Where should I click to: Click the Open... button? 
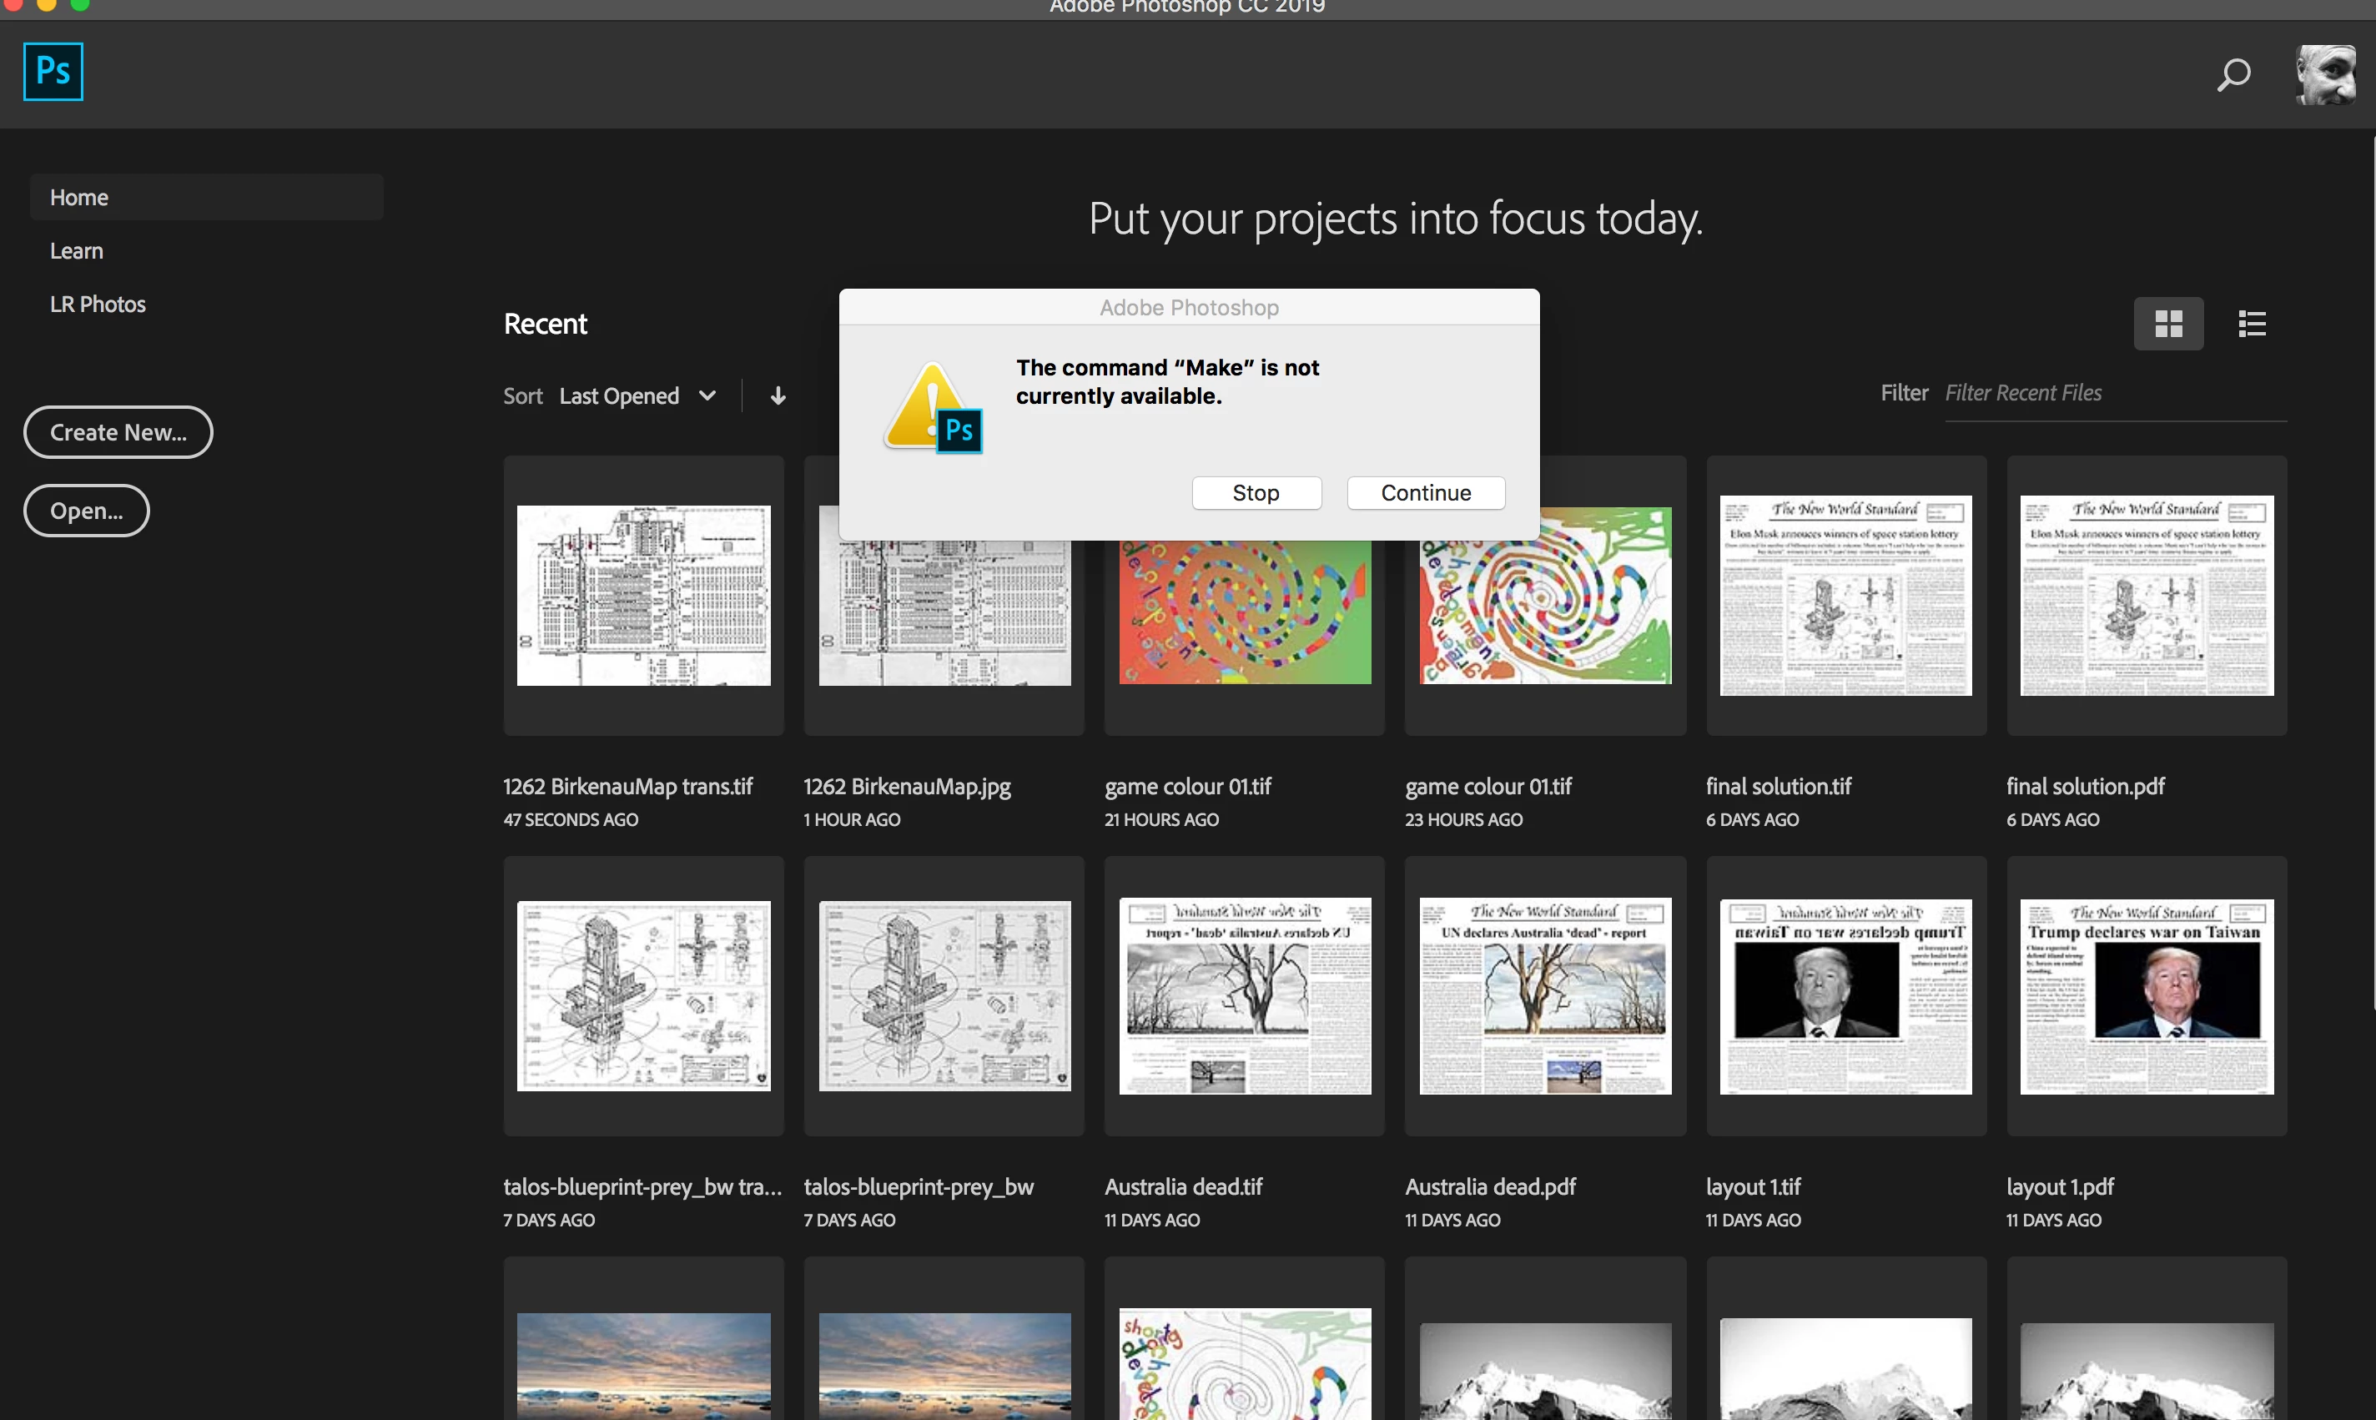pyautogui.click(x=86, y=511)
